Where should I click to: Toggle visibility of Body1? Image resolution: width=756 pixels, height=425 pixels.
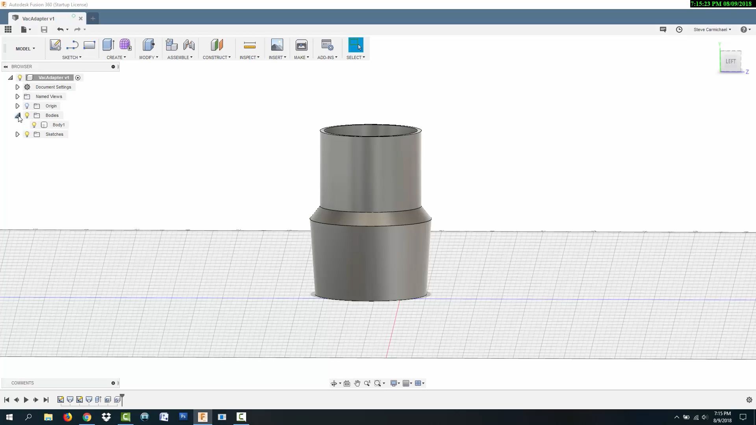[x=34, y=125]
